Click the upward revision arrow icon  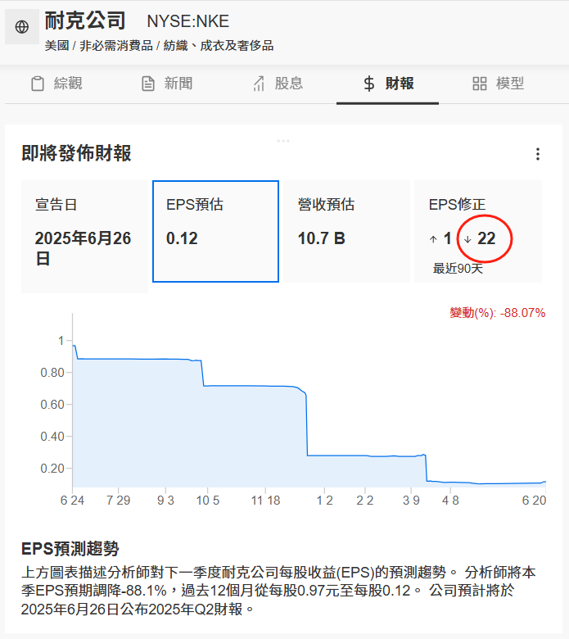(x=433, y=239)
